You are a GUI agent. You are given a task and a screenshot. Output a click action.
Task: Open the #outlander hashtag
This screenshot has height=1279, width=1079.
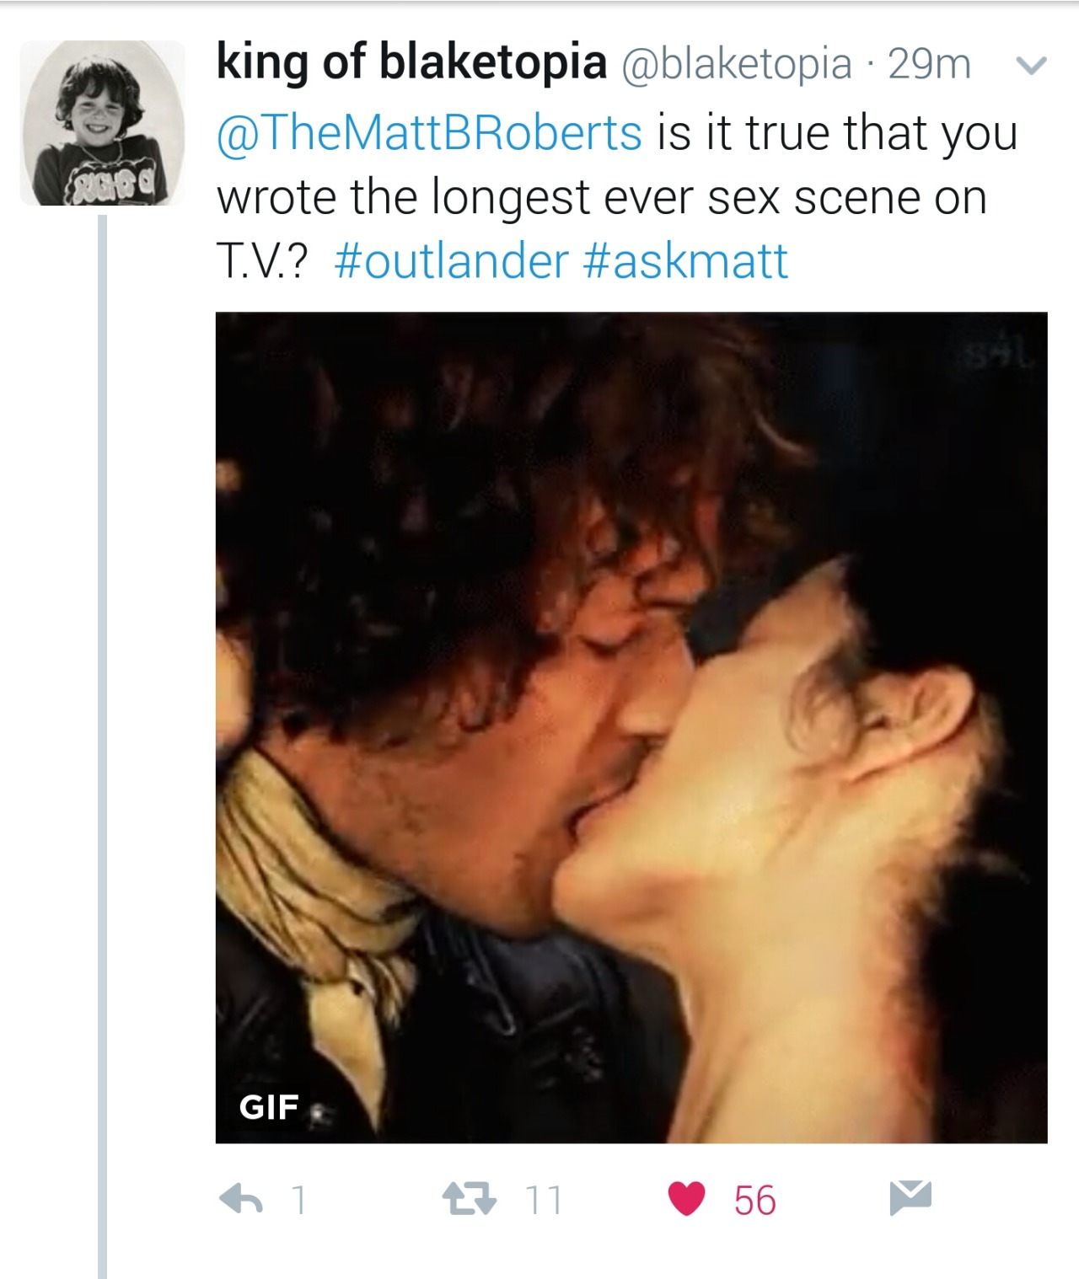(x=452, y=260)
